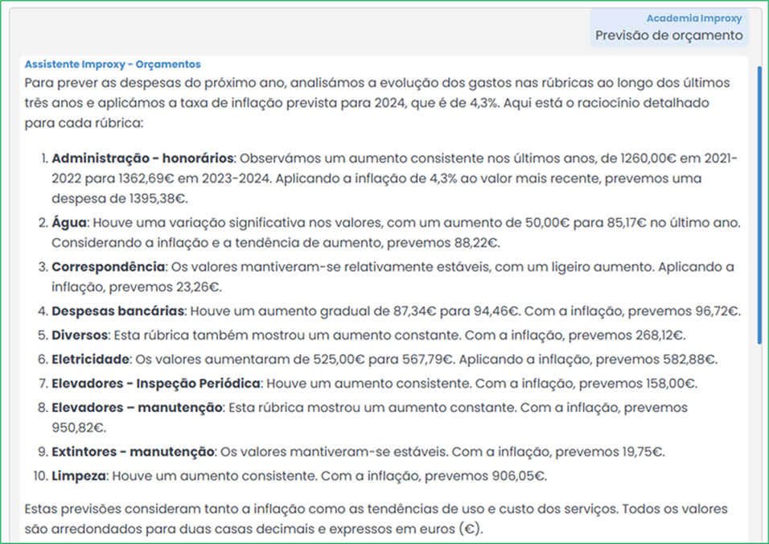The image size is (769, 544).
Task: Select the Correspondência list heading
Action: point(109,266)
